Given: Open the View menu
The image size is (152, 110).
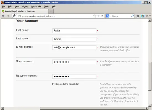Looking at the screenshot, I should [x=17, y=6].
